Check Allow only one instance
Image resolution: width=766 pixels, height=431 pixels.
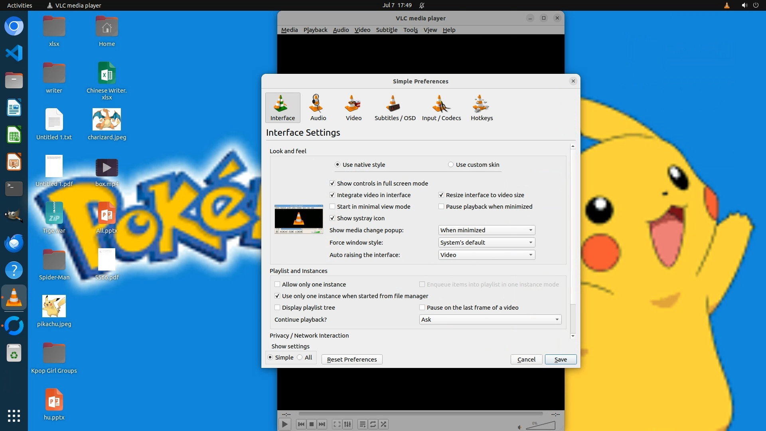point(277,285)
